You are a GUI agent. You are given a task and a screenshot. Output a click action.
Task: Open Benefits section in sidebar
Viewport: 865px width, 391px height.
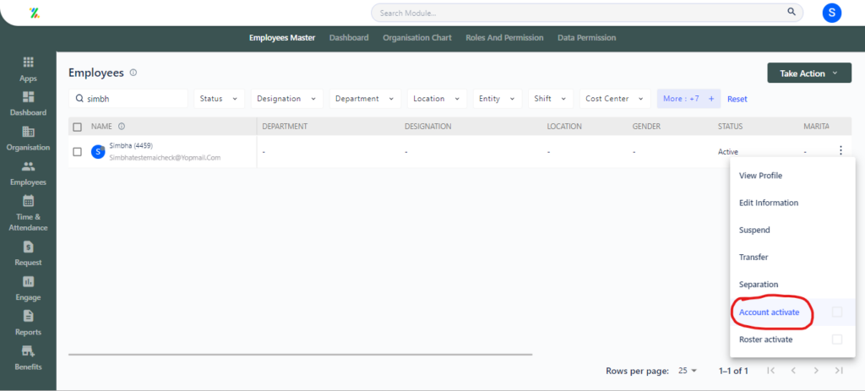coord(28,358)
